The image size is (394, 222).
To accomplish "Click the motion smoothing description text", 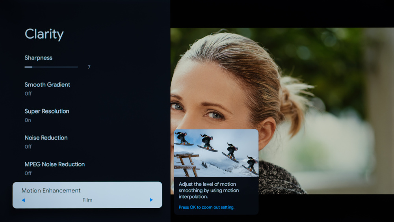I will (209, 190).
